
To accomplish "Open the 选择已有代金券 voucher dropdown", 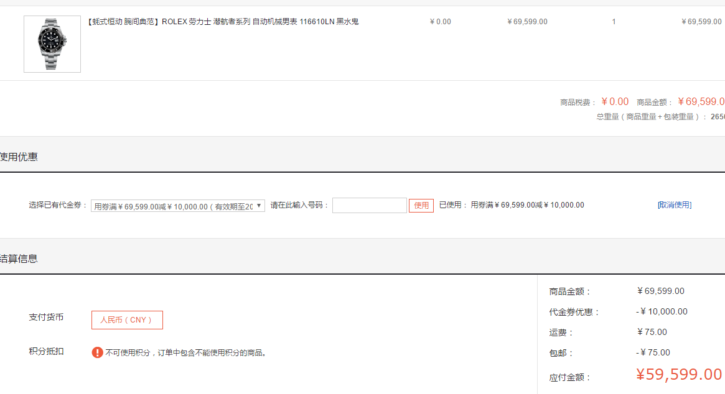I will pyautogui.click(x=177, y=206).
